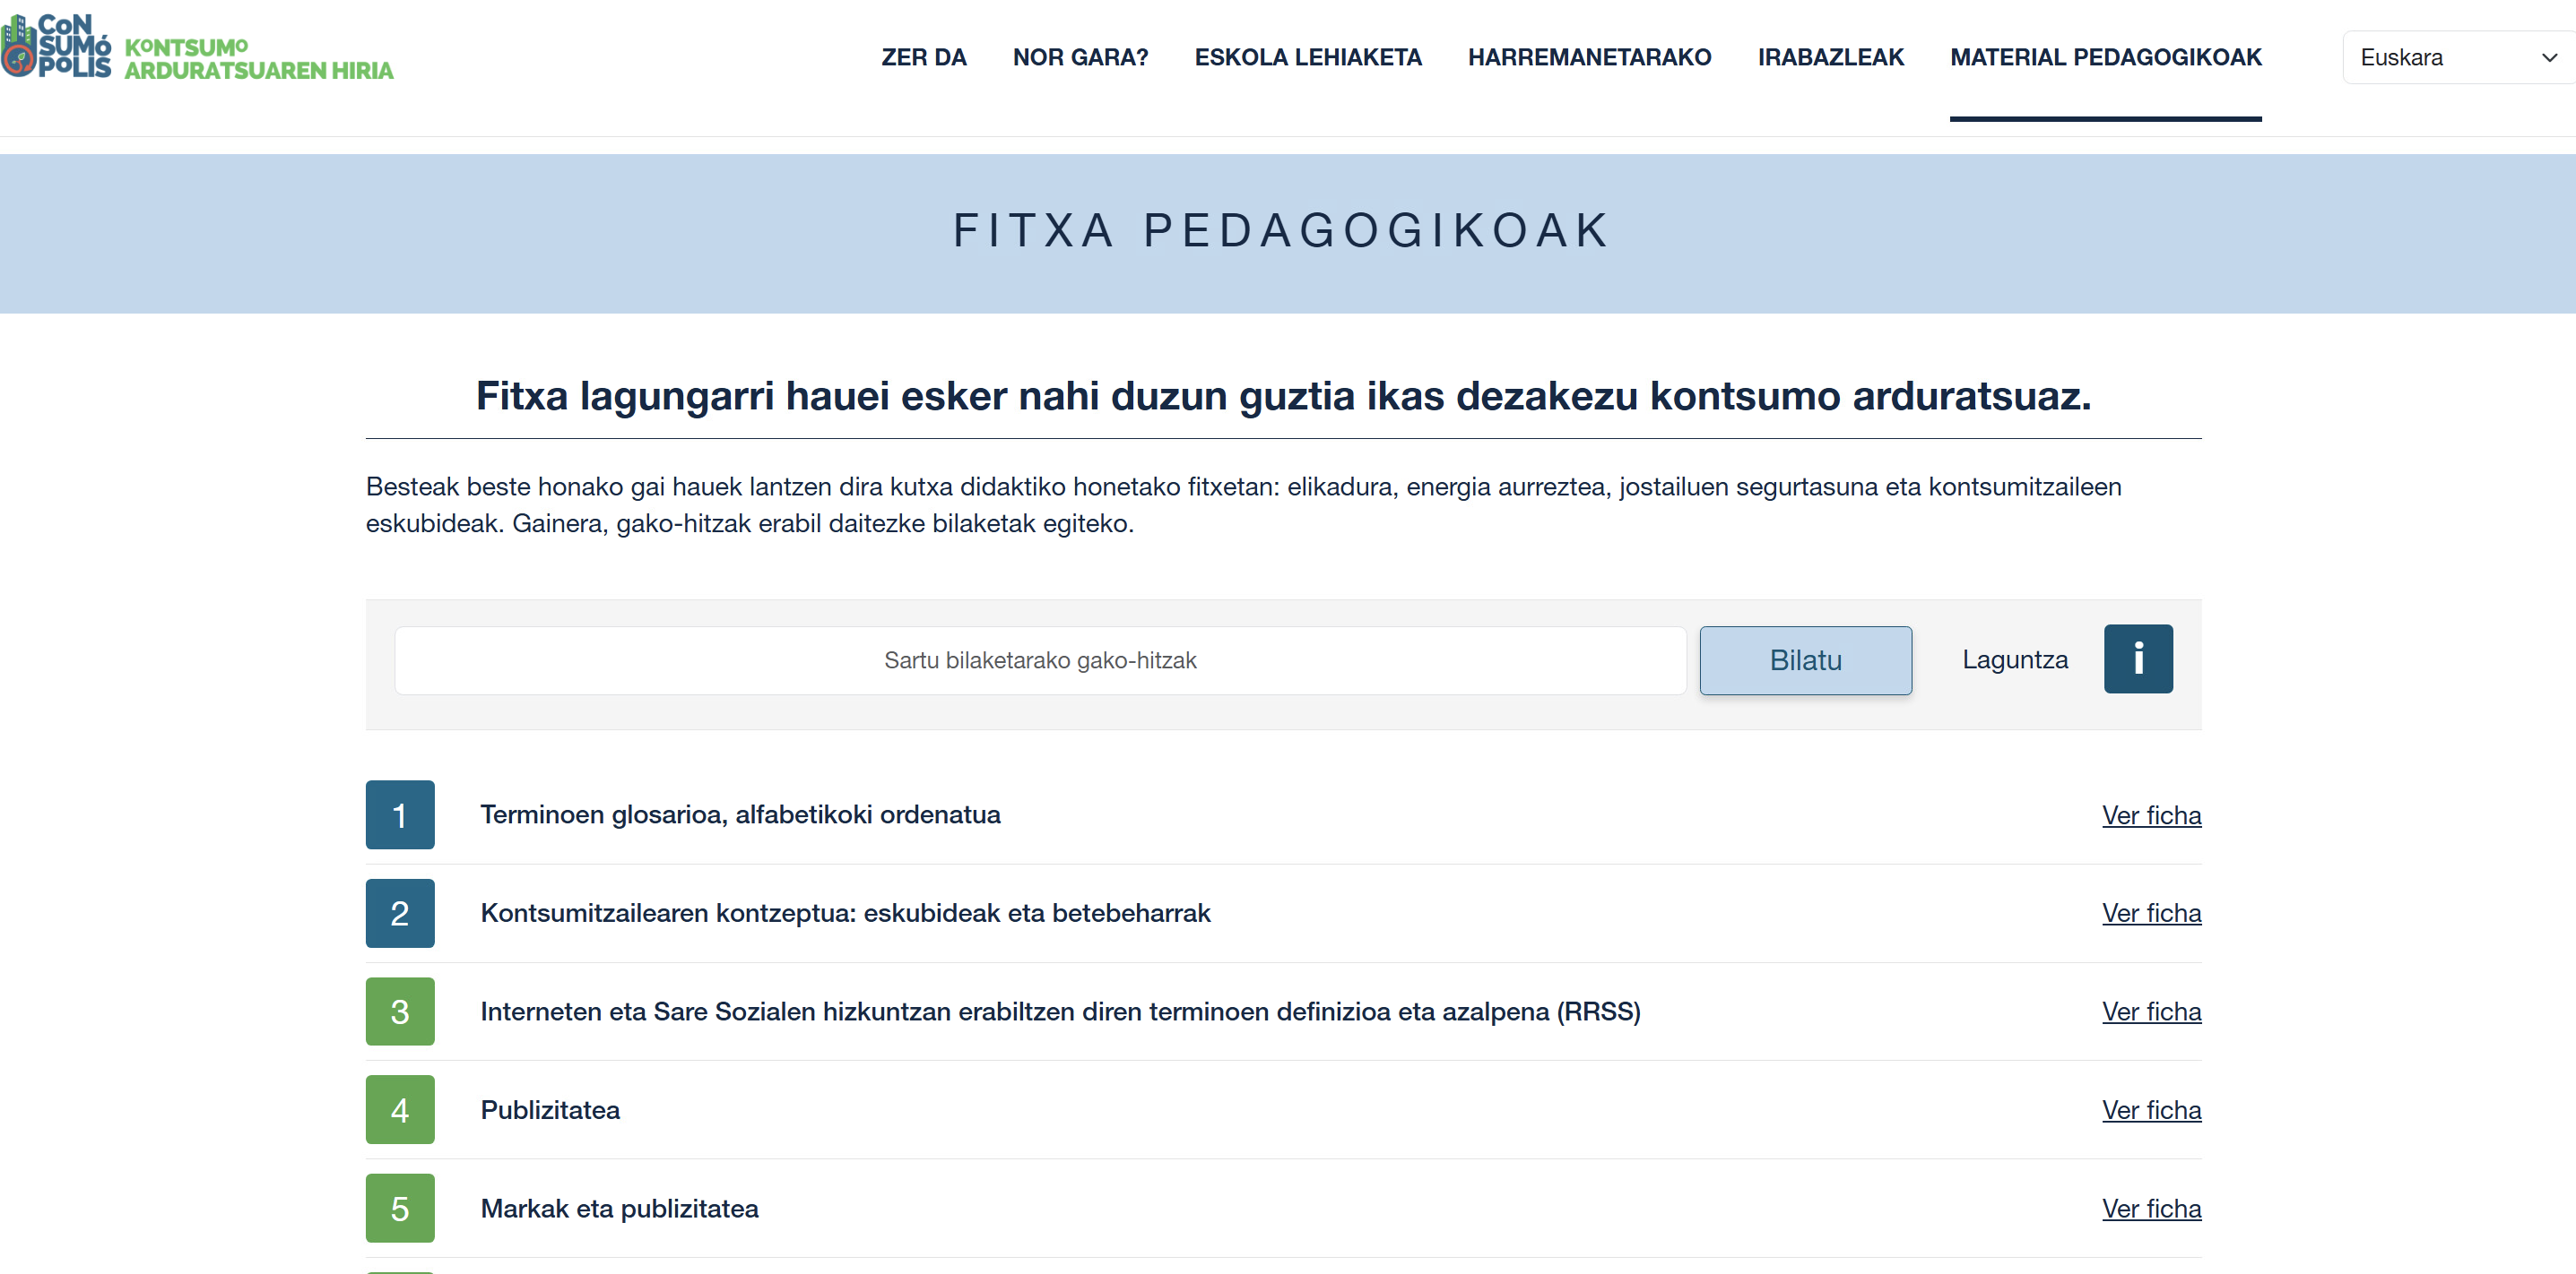2576x1274 pixels.
Task: Click the Bilatu search button
Action: pos(1805,660)
